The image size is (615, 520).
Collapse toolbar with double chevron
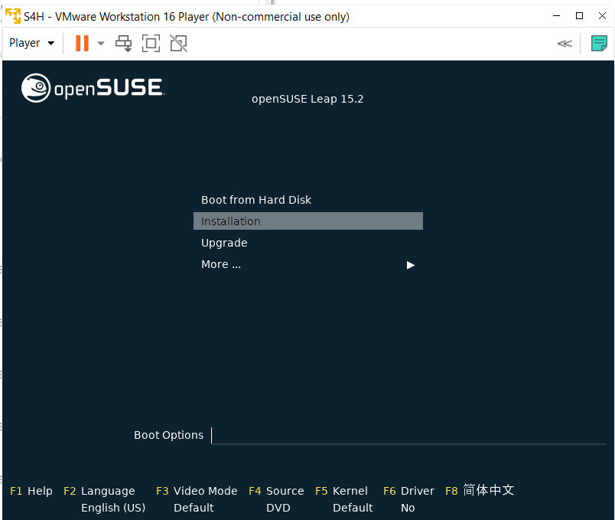point(565,43)
